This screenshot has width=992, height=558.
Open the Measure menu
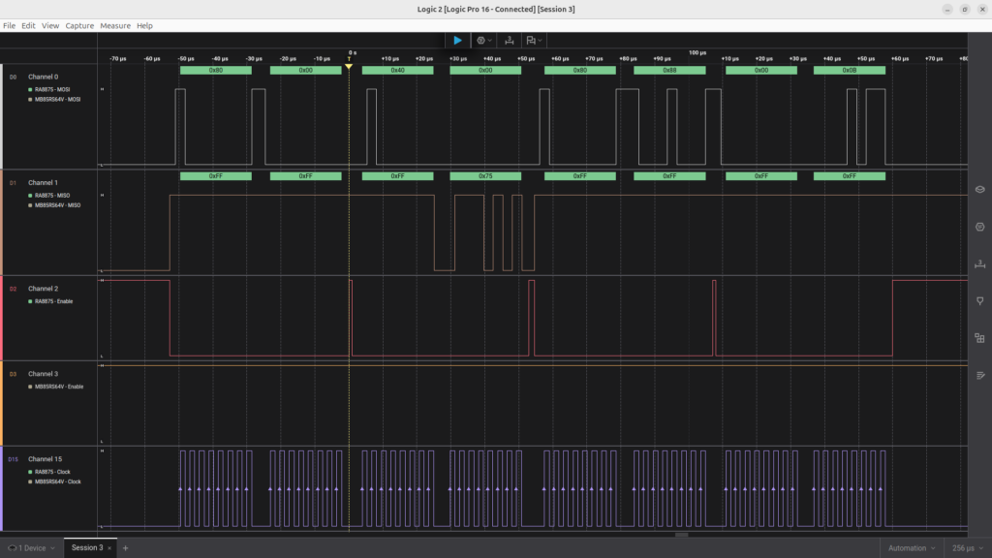[x=115, y=26]
